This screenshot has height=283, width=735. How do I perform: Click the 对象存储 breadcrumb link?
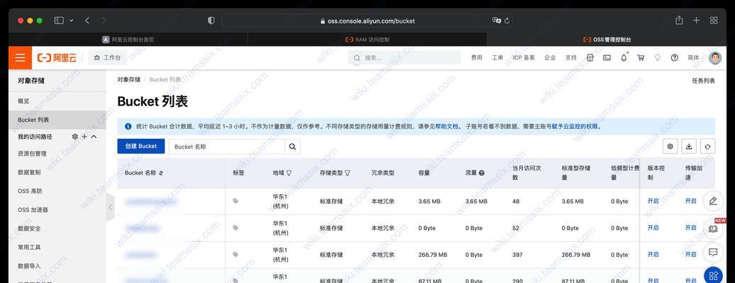point(128,79)
